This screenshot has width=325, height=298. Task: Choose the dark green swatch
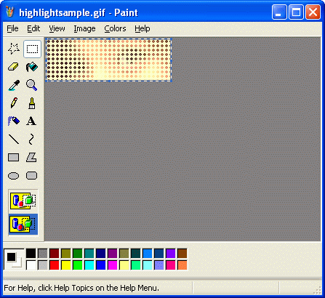click(78, 254)
